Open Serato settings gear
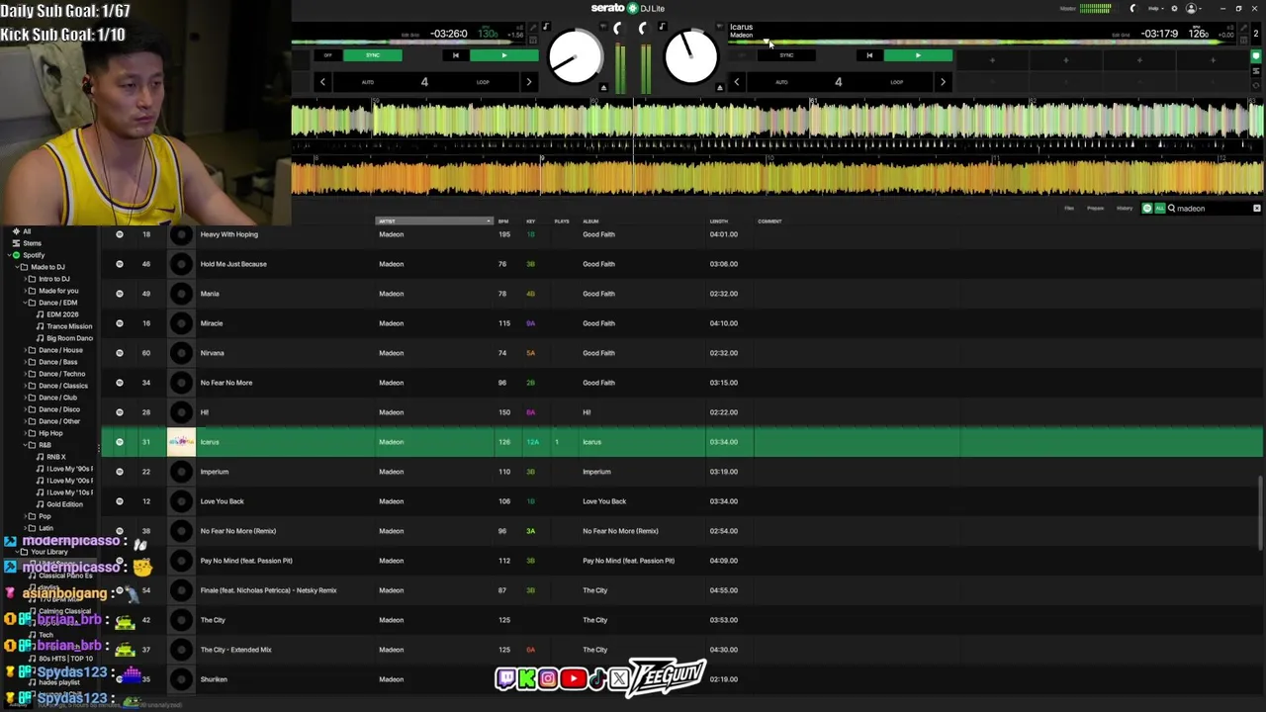1266x712 pixels. [x=1174, y=9]
